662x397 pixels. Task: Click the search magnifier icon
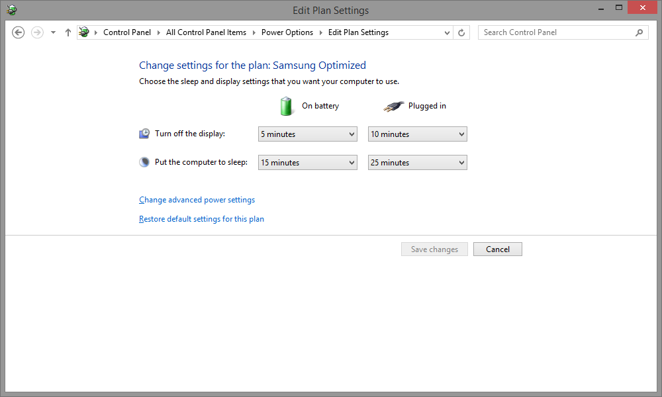[639, 32]
